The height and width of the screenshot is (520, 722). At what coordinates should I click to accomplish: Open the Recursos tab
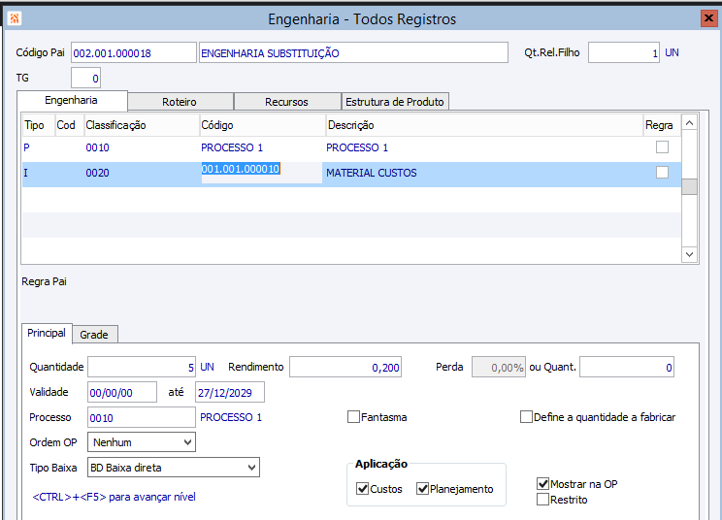[286, 102]
